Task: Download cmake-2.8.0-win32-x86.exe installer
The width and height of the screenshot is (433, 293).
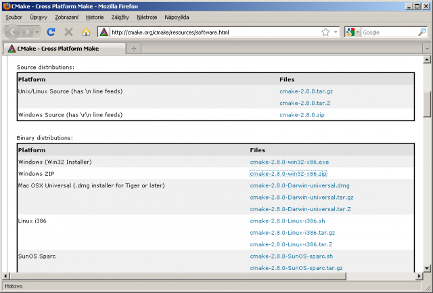Action: pyautogui.click(x=290, y=162)
